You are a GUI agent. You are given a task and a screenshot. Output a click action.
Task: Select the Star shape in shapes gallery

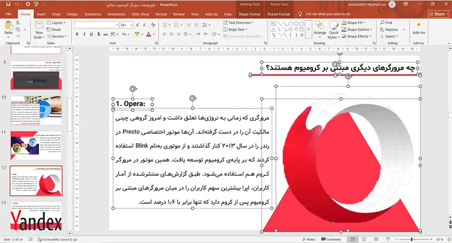tap(302, 35)
